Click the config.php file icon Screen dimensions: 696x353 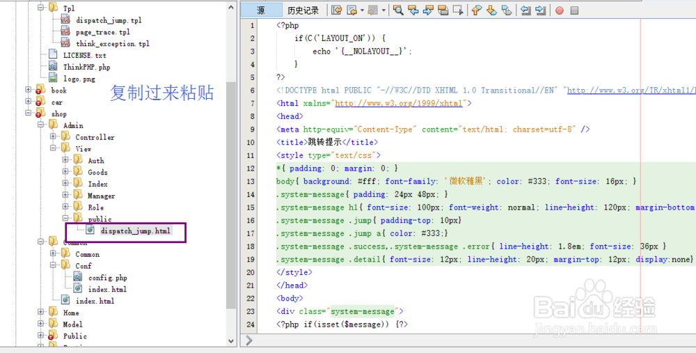click(78, 277)
